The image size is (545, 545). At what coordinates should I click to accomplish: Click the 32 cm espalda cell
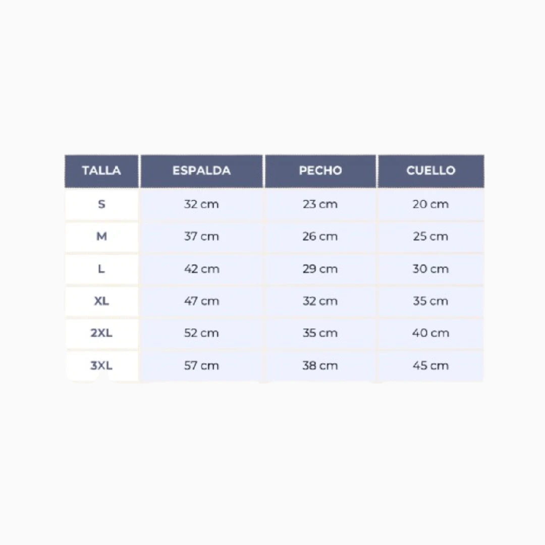(x=201, y=204)
